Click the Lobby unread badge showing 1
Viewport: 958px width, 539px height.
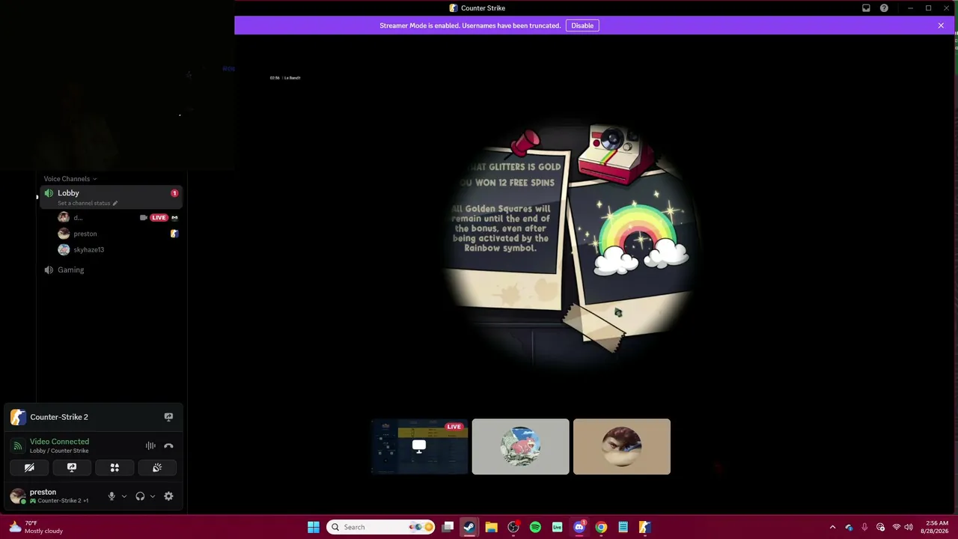174,193
